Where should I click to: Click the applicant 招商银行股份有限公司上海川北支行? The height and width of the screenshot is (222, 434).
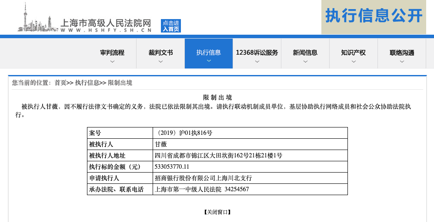pyautogui.click(x=203, y=178)
